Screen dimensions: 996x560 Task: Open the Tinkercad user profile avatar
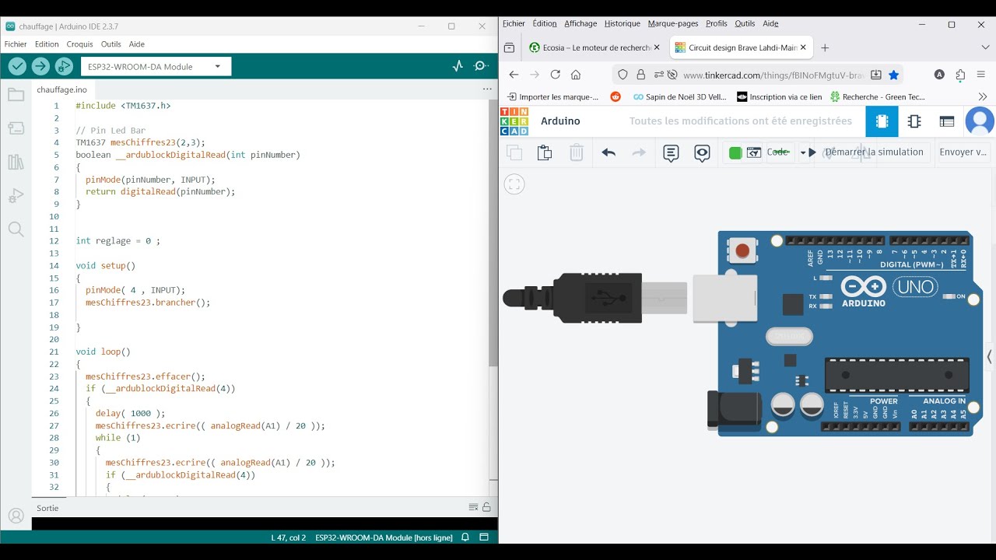tap(980, 121)
